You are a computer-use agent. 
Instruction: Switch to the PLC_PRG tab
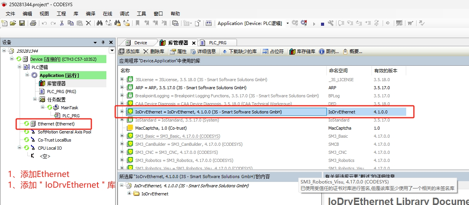[x=218, y=43]
